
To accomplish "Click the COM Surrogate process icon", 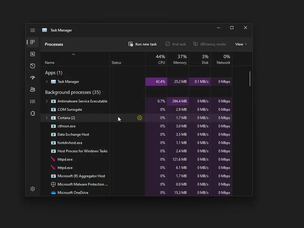I will pos(53,110).
